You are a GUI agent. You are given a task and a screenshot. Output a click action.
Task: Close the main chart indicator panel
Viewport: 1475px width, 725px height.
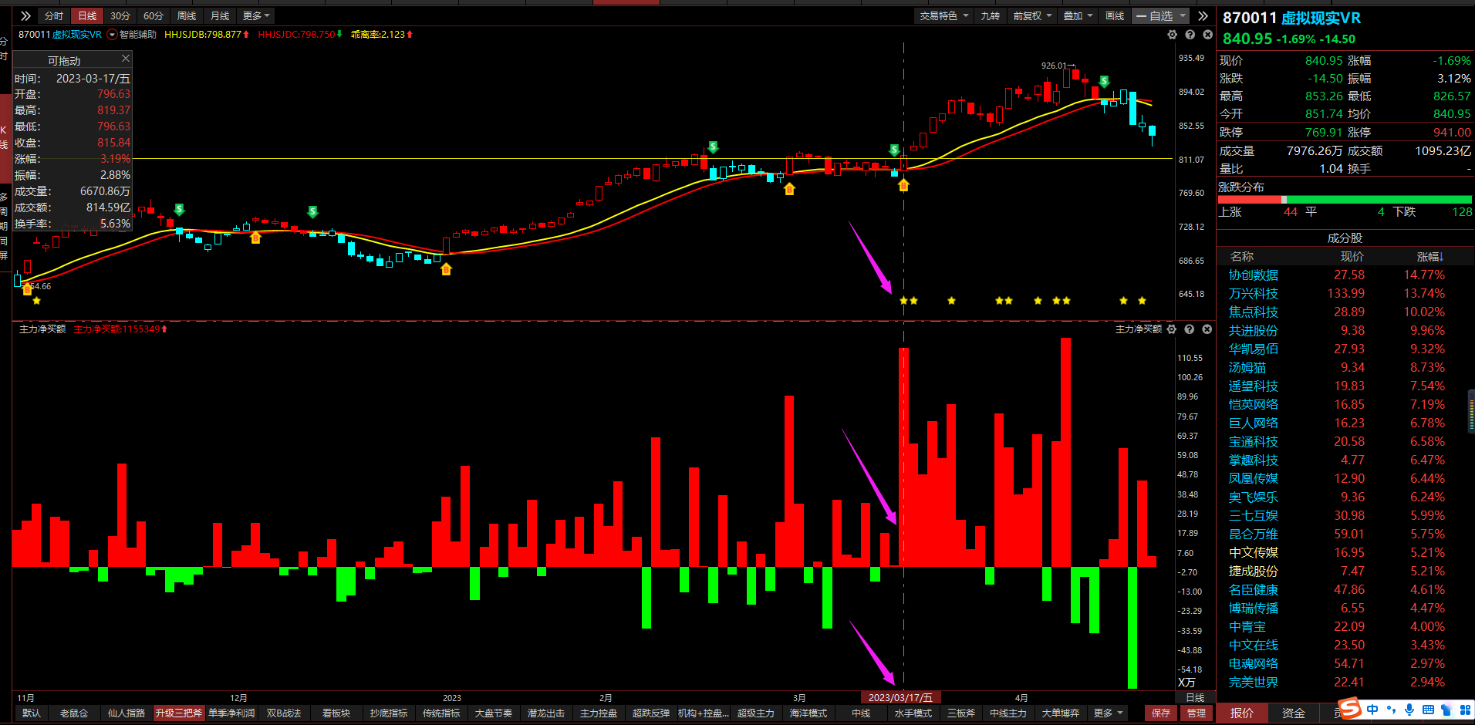(1207, 35)
